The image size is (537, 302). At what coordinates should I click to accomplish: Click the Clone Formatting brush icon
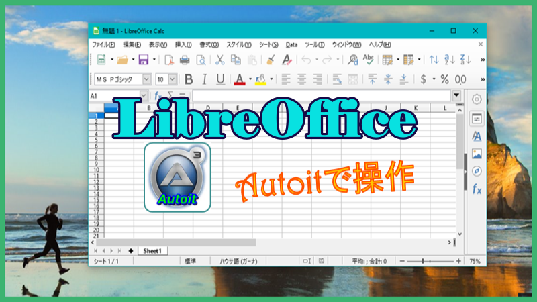pos(271,60)
